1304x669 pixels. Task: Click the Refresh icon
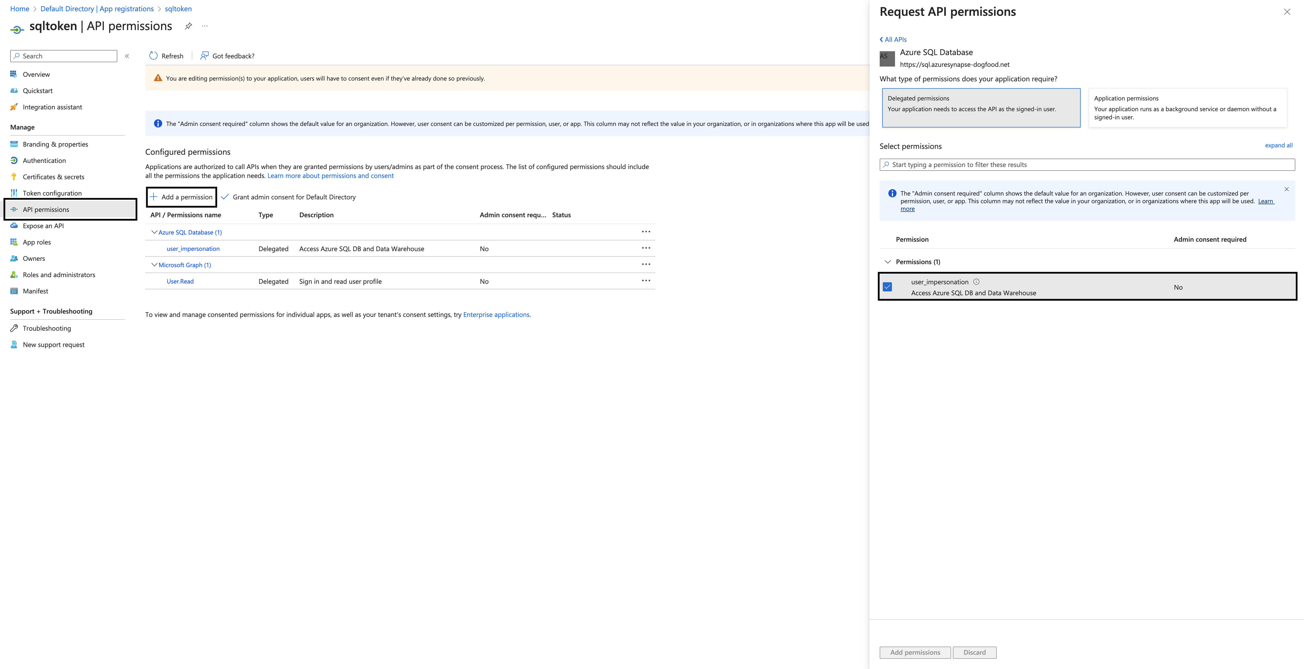pyautogui.click(x=154, y=56)
